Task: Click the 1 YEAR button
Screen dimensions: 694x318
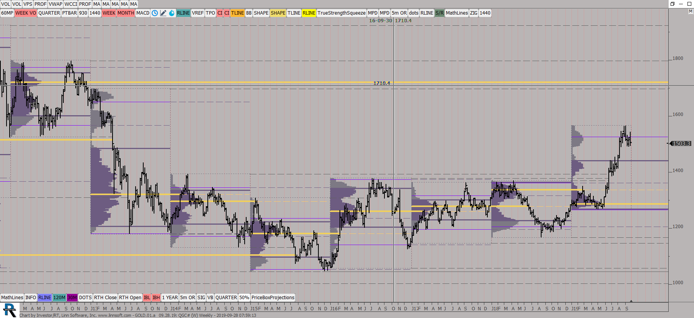Action: pos(170,298)
